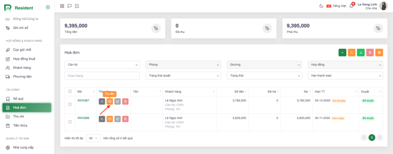Open the notification bell in the header
The image size is (393, 154).
pyautogui.click(x=351, y=6)
